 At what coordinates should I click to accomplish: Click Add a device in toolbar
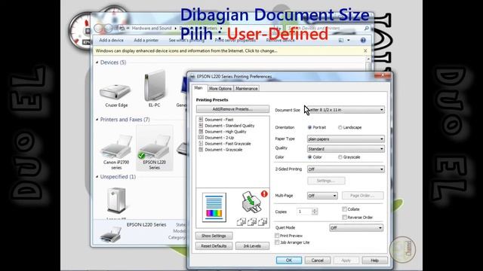point(111,40)
